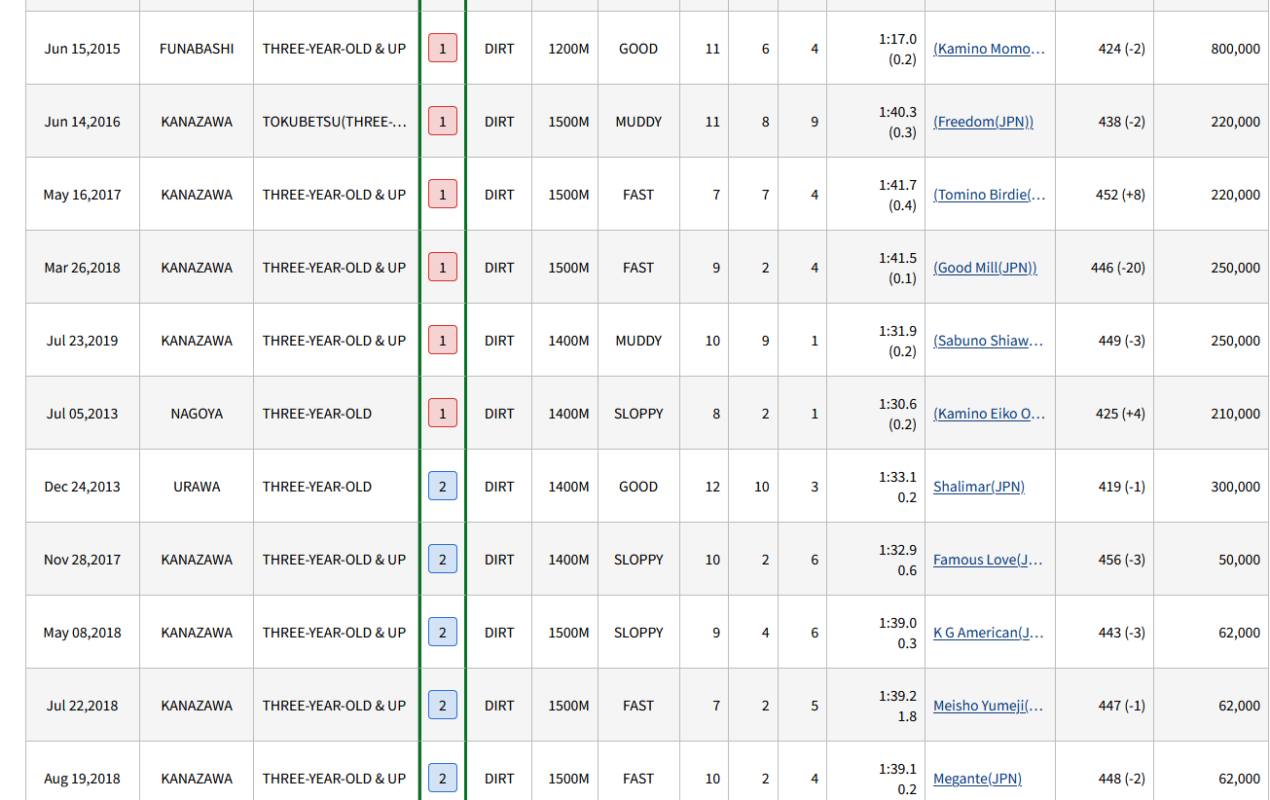1270x800 pixels.
Task: Open the K G American link
Action: coord(989,633)
